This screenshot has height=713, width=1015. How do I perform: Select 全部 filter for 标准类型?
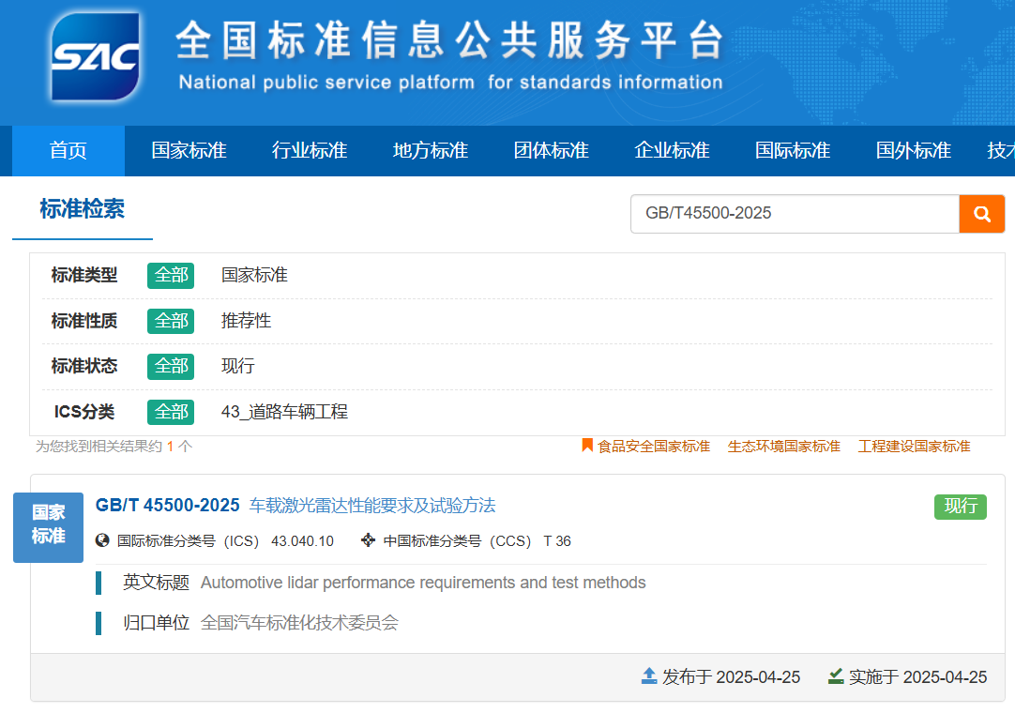[170, 275]
